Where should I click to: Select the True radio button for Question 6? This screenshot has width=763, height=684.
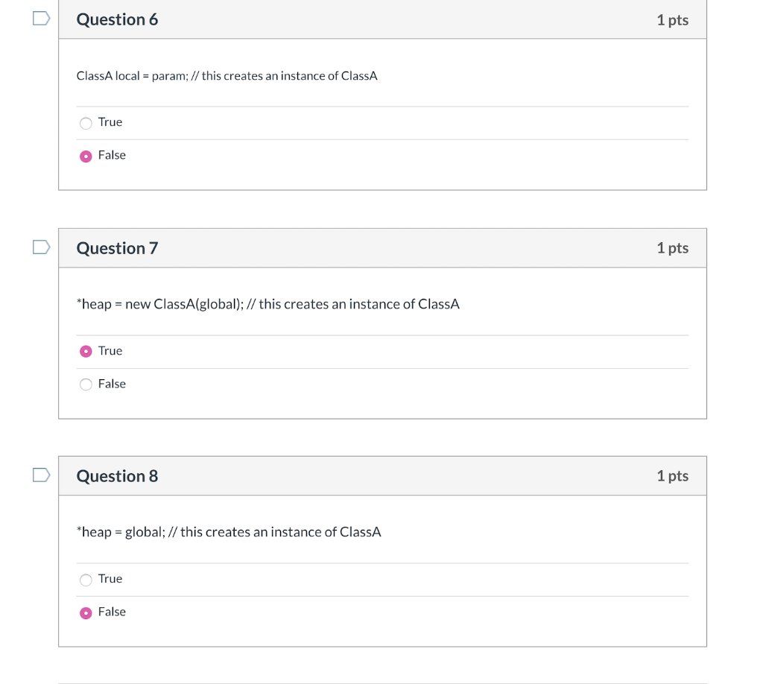pyautogui.click(x=86, y=123)
